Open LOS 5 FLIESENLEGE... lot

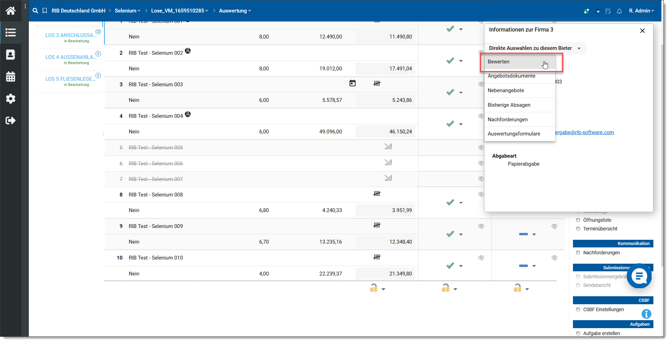click(x=71, y=79)
